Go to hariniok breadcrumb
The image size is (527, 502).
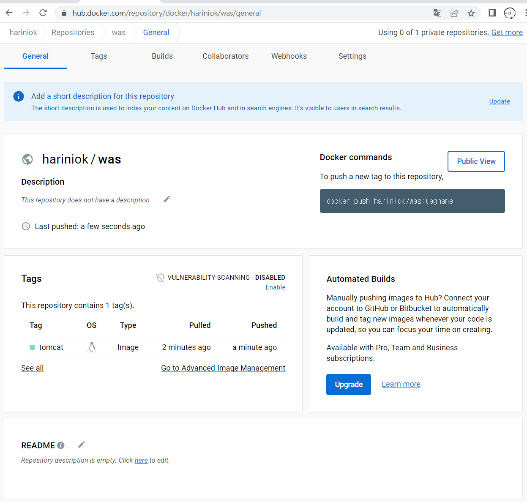click(23, 33)
